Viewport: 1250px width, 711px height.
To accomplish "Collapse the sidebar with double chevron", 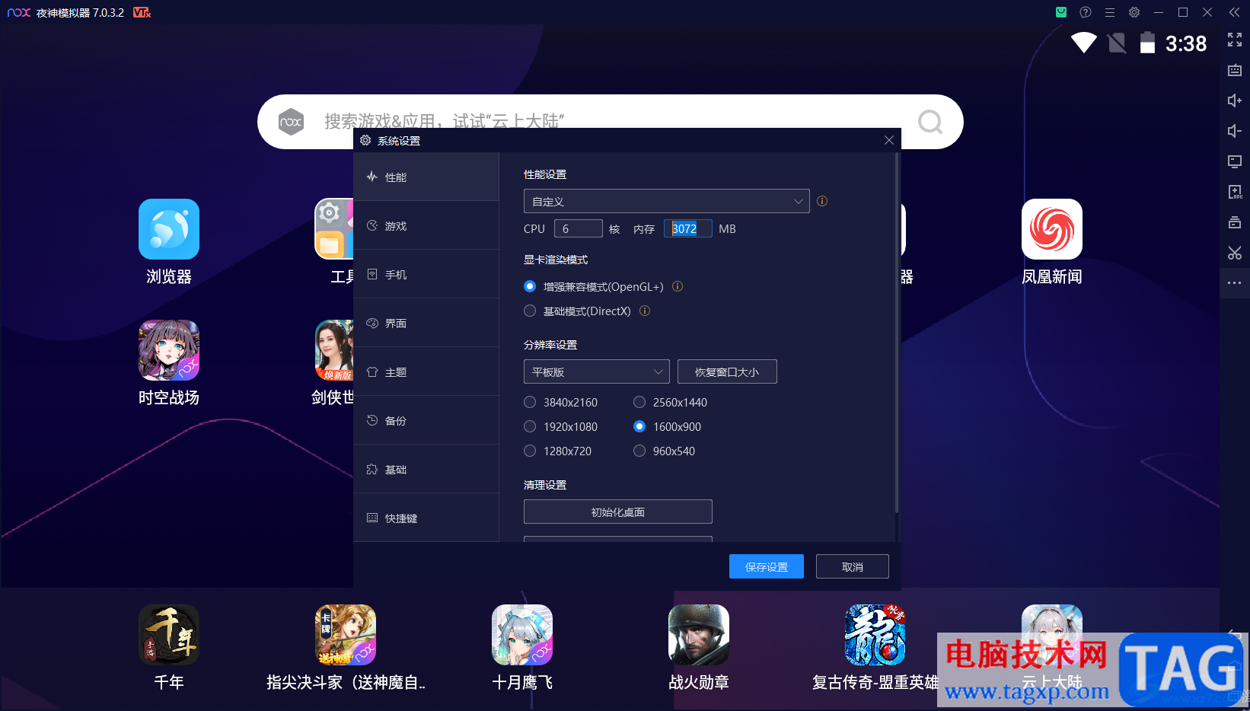I will pyautogui.click(x=1235, y=12).
